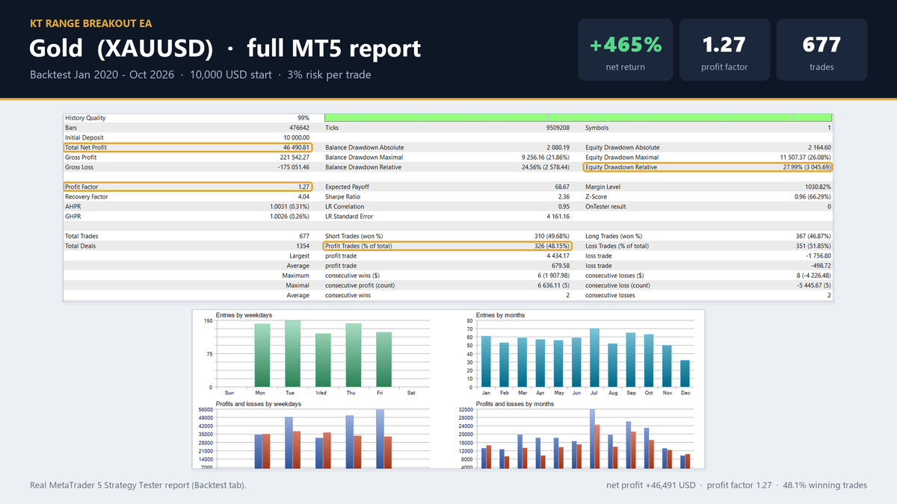Select the "Symbols" label
The height and width of the screenshot is (504, 897).
[x=597, y=128]
